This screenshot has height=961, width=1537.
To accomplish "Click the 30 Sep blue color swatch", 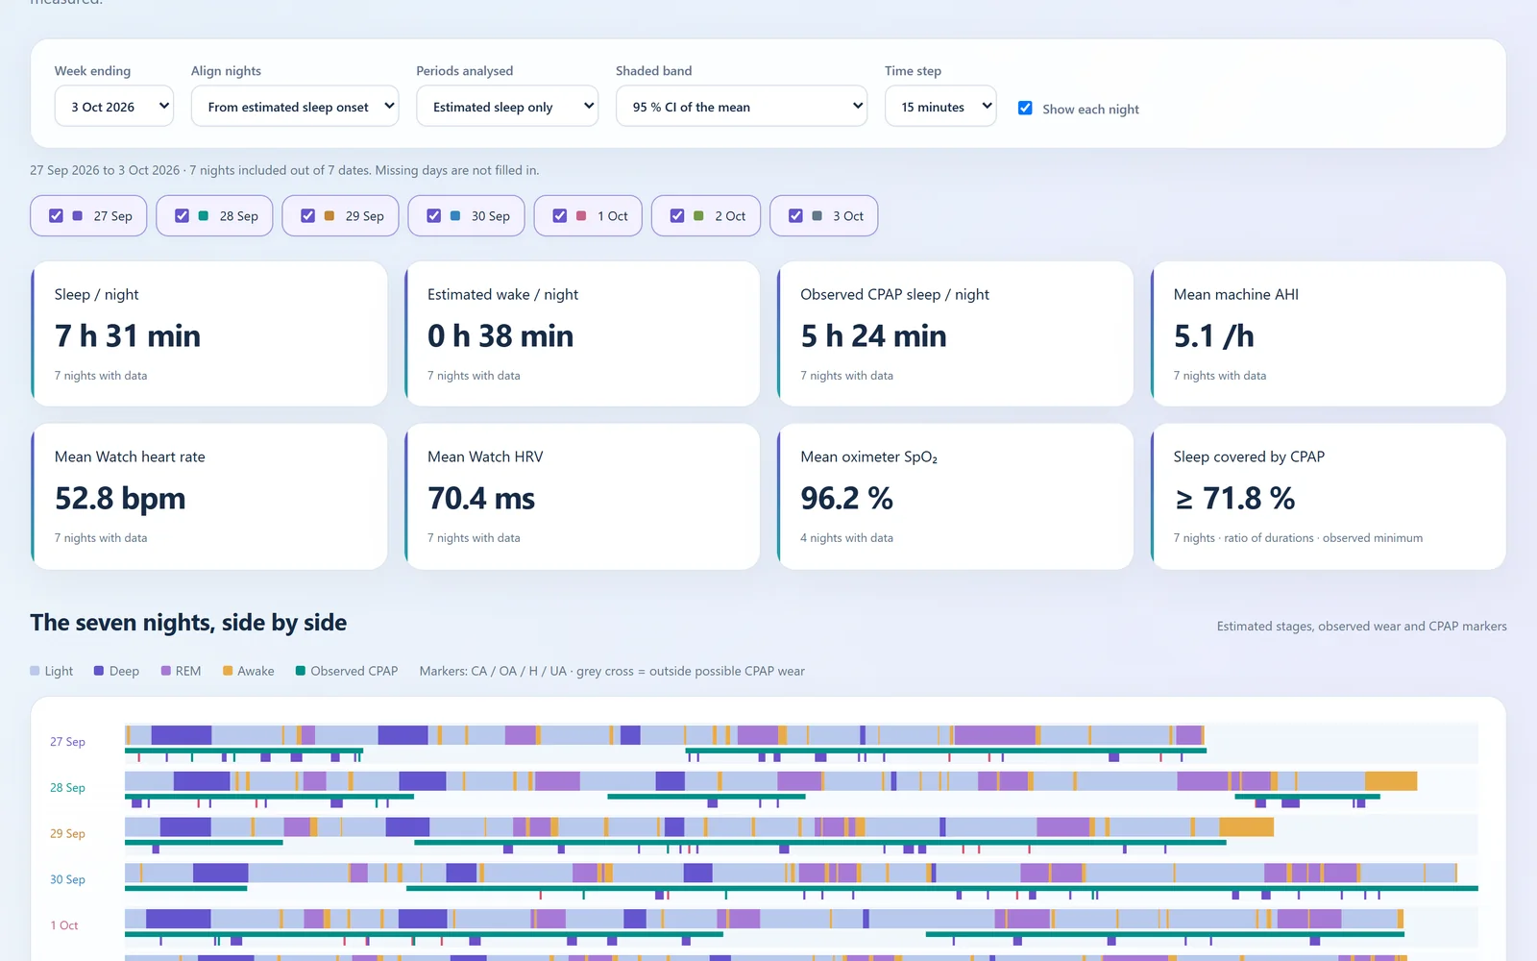I will [455, 216].
